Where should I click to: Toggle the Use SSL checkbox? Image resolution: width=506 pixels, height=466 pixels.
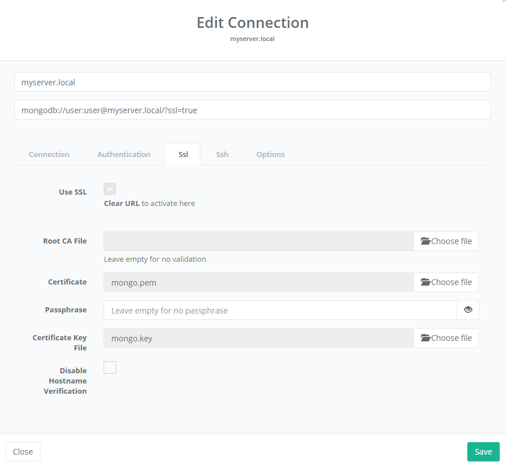coord(110,189)
